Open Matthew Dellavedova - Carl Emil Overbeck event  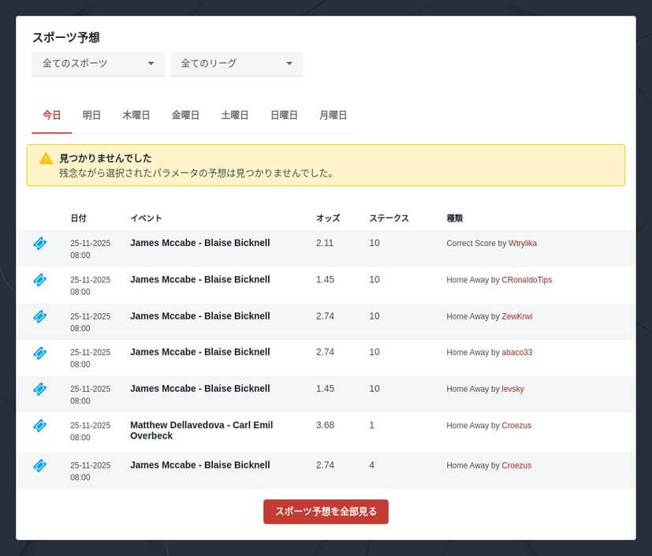pos(201,430)
